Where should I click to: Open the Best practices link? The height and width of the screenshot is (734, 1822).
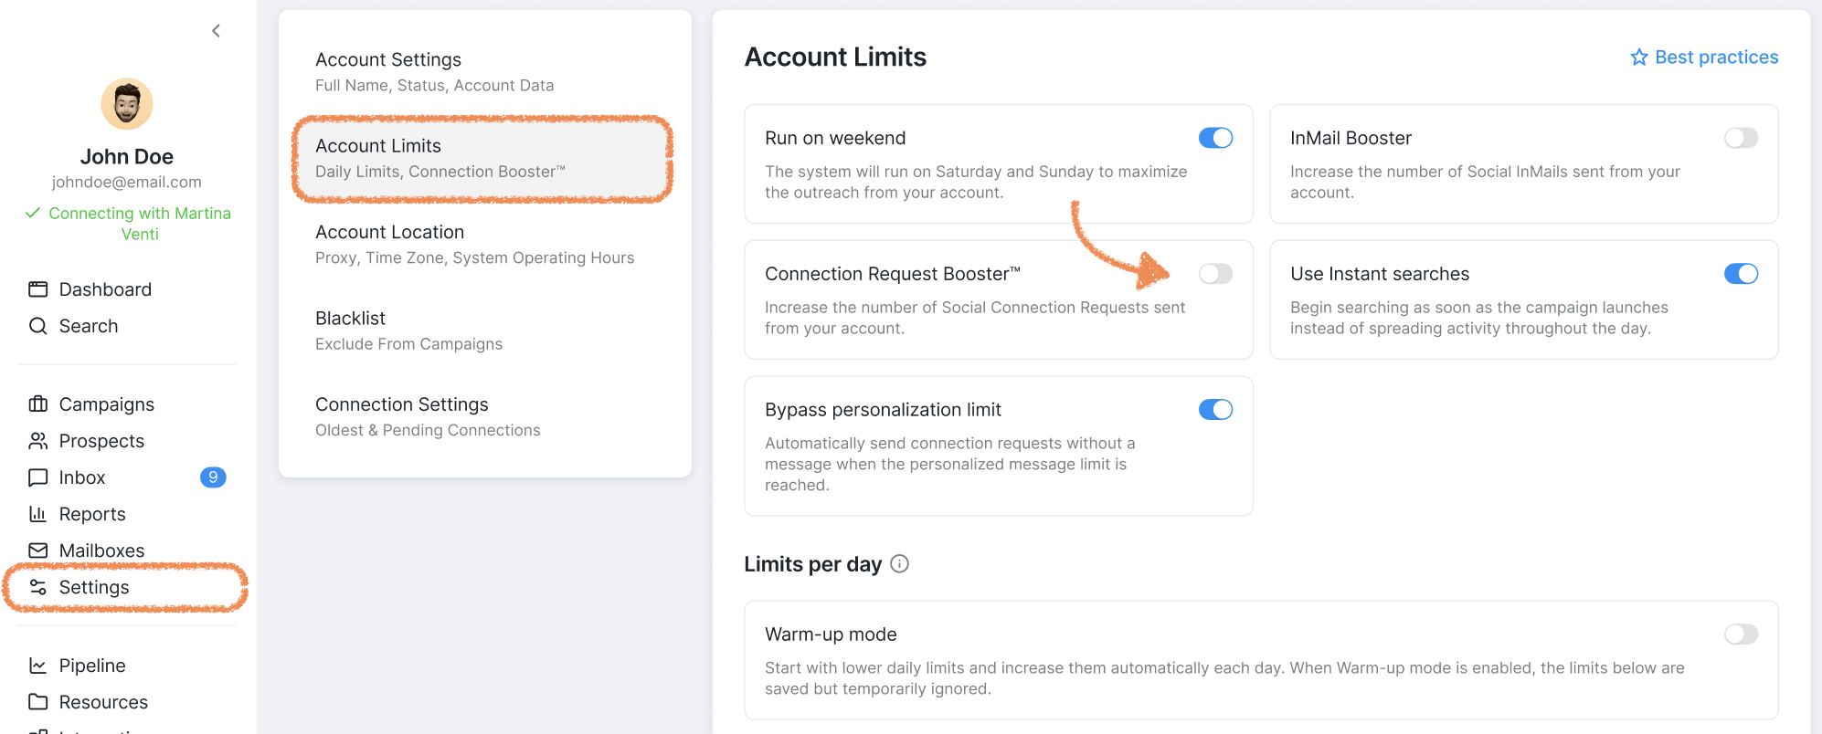(x=1704, y=58)
